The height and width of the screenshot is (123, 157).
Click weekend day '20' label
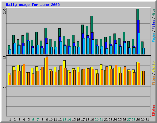(x=97, y=120)
